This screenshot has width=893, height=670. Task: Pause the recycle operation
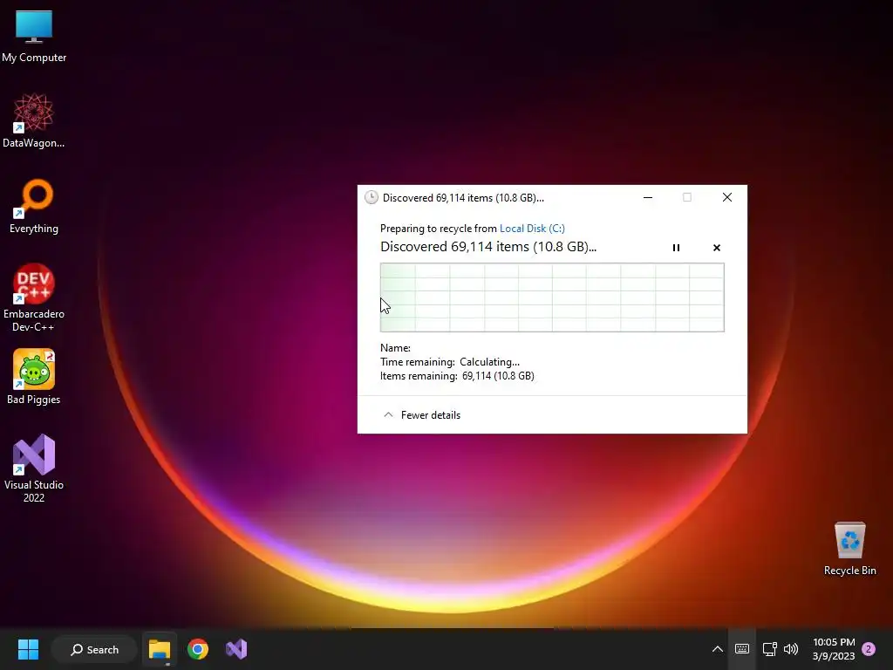coord(676,248)
